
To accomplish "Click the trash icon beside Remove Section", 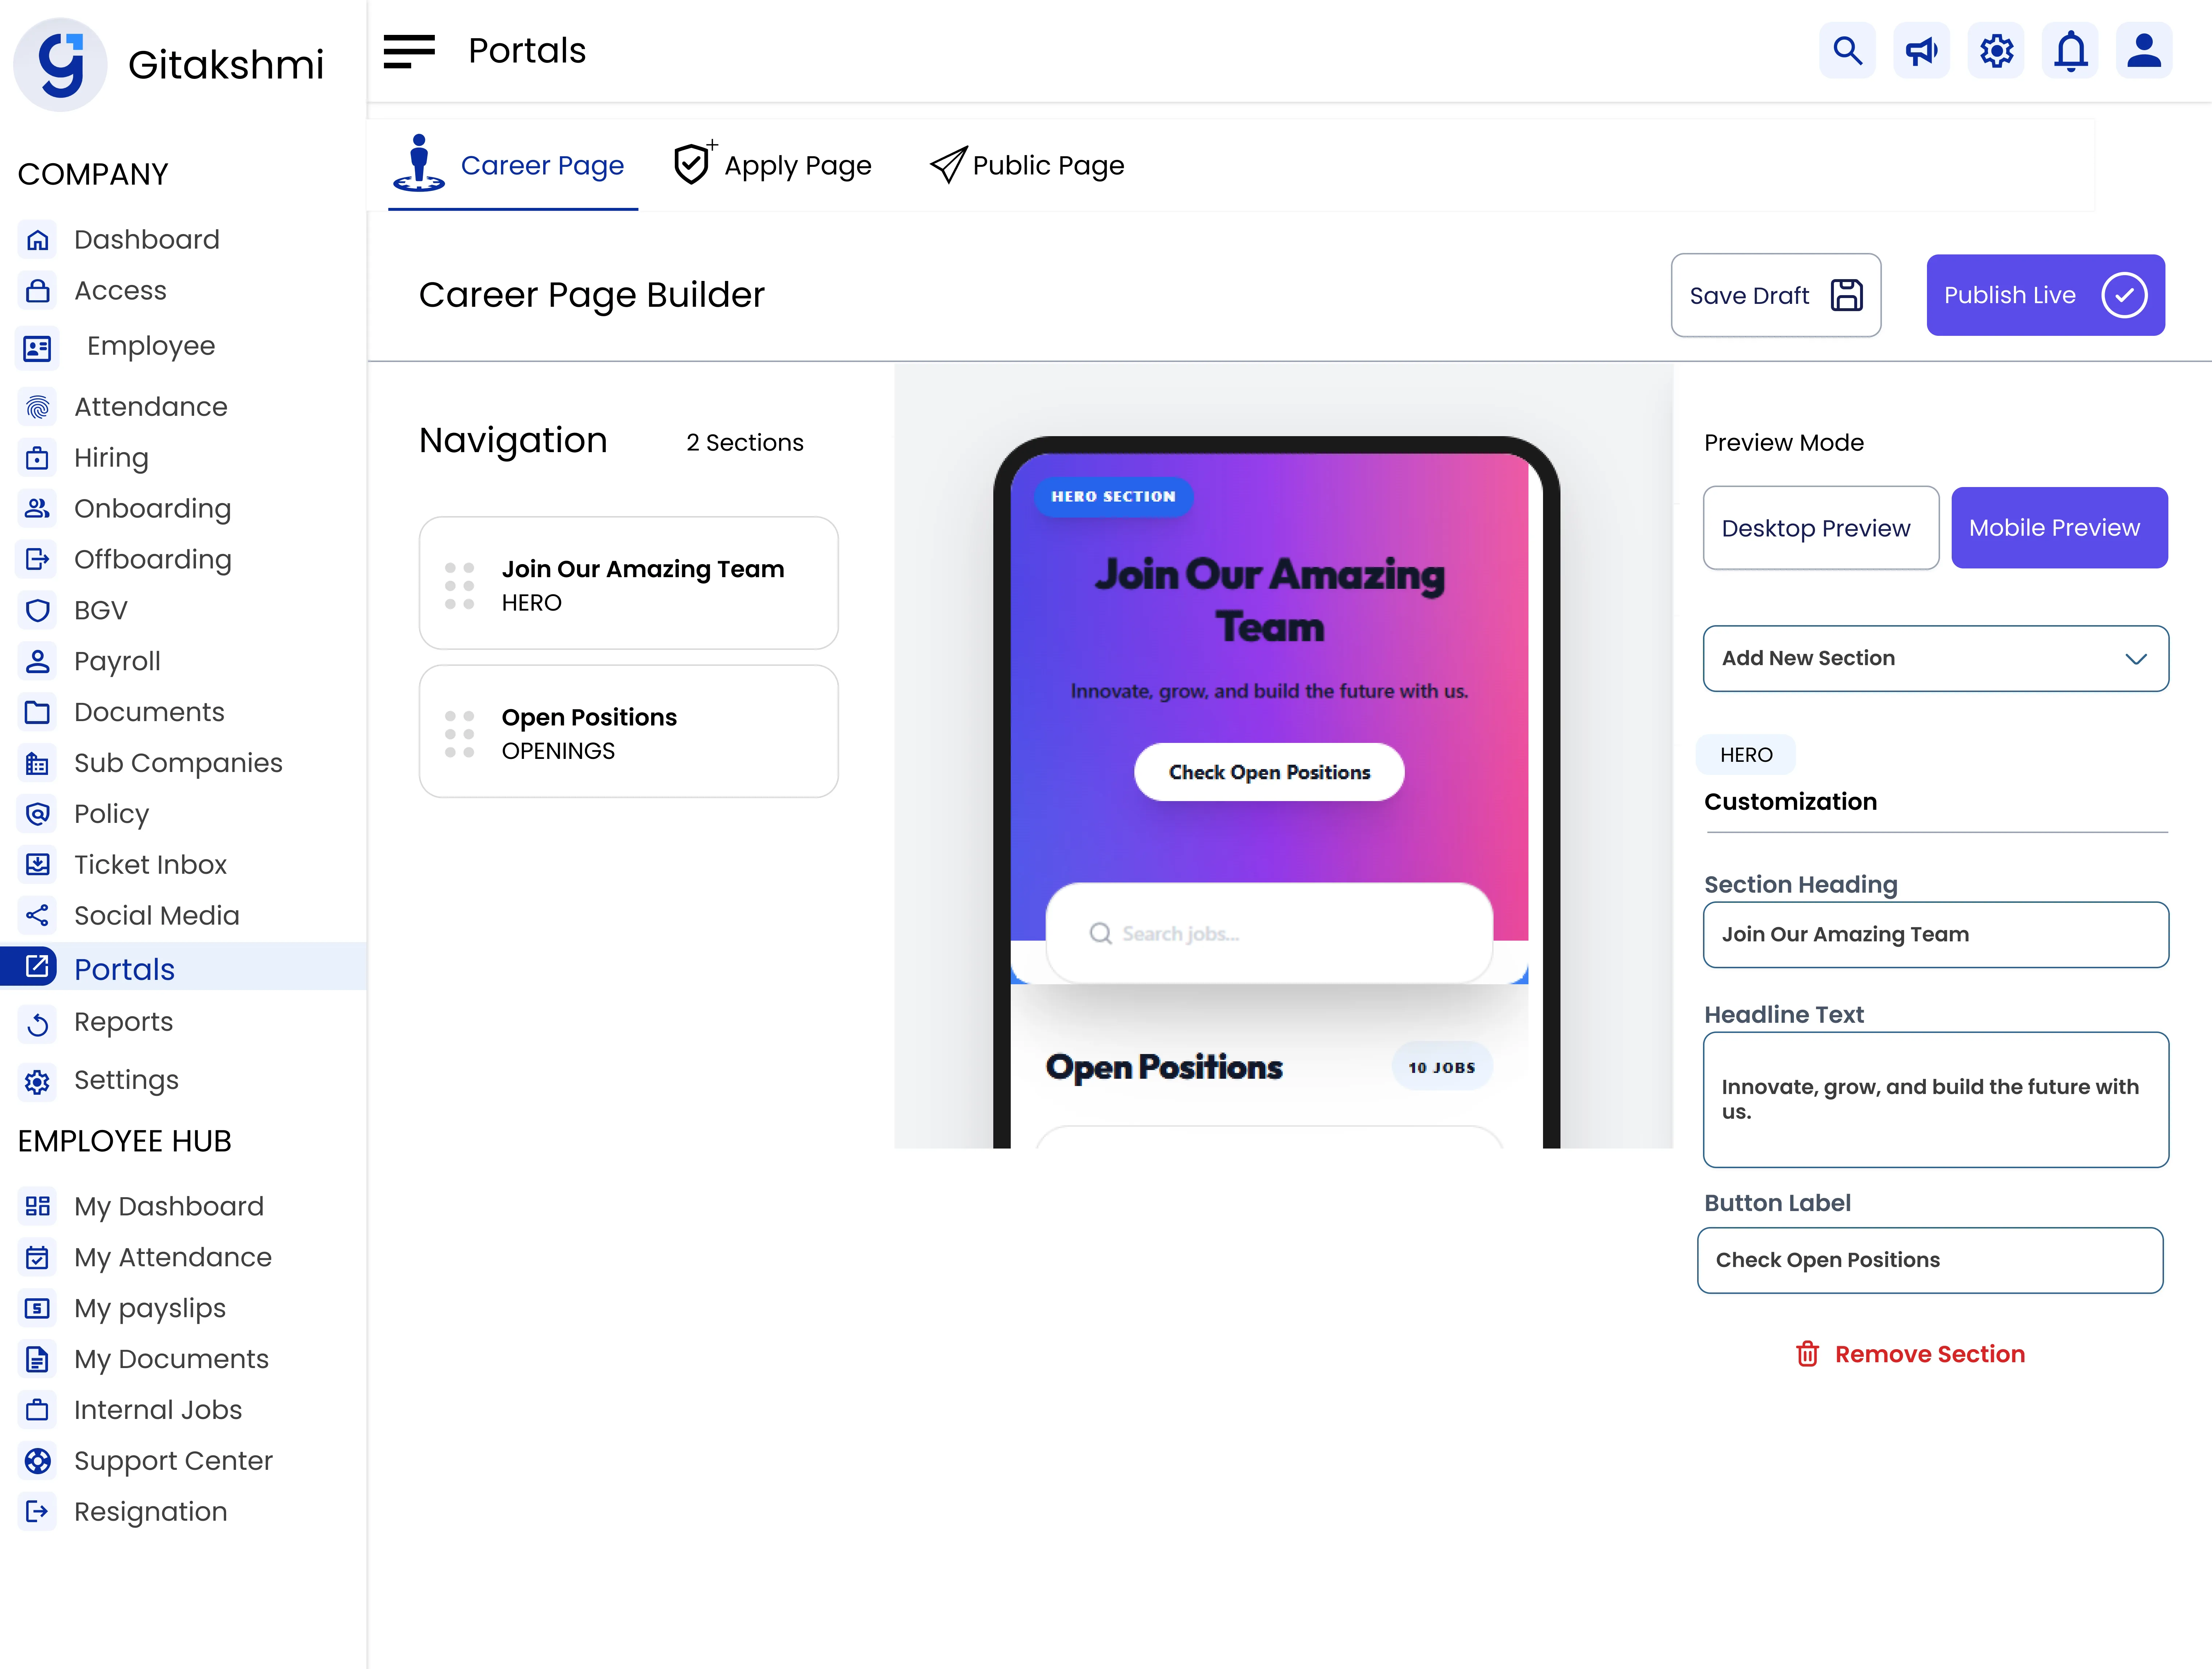I will tap(1807, 1354).
